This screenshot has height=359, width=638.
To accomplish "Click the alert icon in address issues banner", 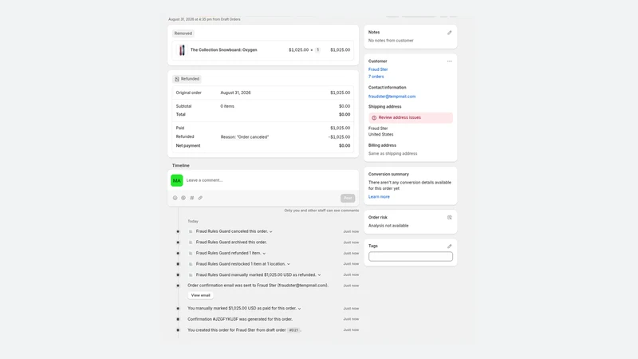I will (x=374, y=117).
